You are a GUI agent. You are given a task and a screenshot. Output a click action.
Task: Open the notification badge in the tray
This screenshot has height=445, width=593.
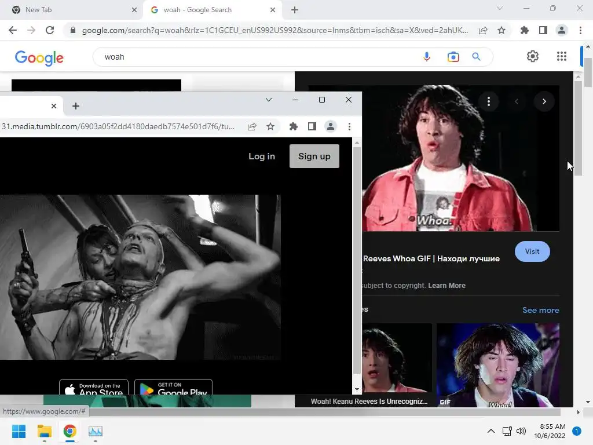tap(576, 431)
